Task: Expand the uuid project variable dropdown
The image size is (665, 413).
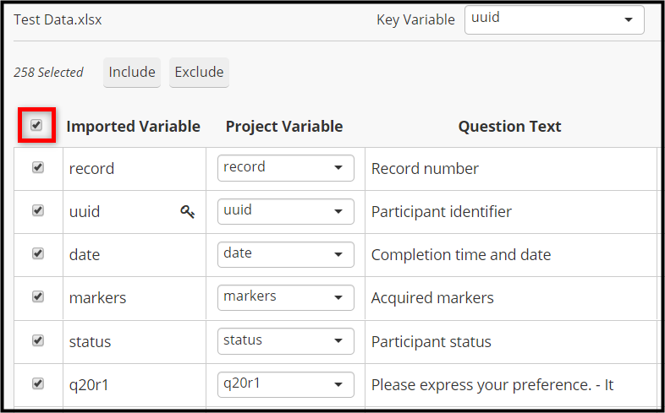Action: click(286, 211)
